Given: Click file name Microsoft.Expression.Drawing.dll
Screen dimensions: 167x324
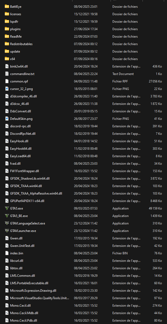Looking at the screenshot, I should coord(33,290).
